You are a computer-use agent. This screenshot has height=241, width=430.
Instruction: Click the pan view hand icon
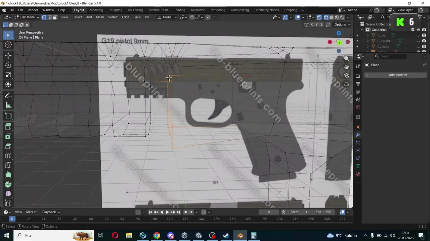coord(346,67)
